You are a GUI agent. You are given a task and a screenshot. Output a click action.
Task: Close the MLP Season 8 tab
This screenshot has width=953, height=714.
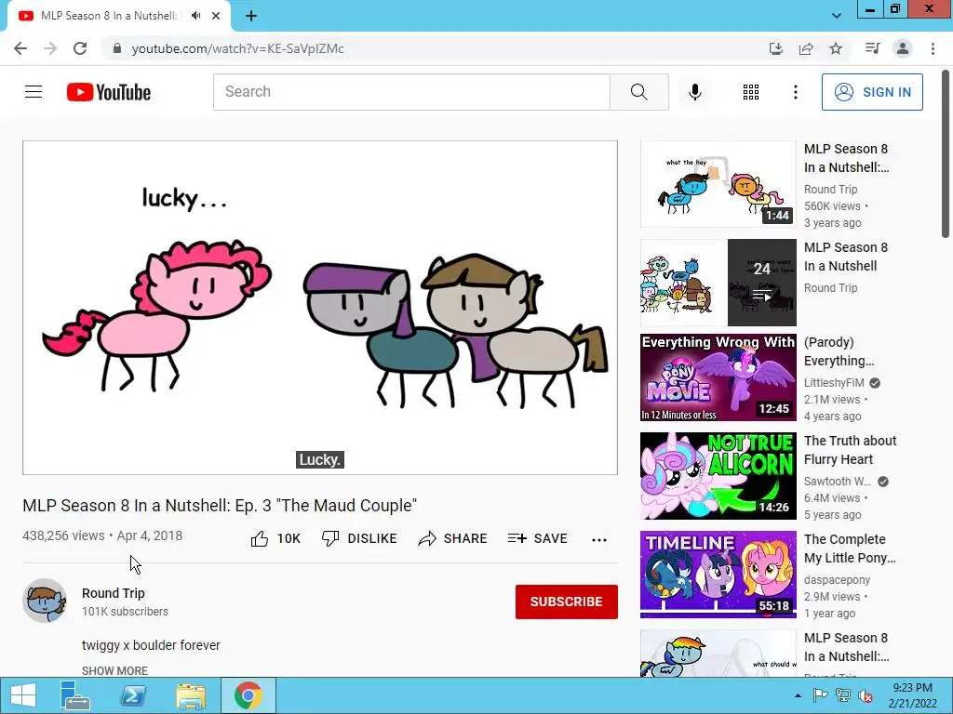(x=216, y=16)
